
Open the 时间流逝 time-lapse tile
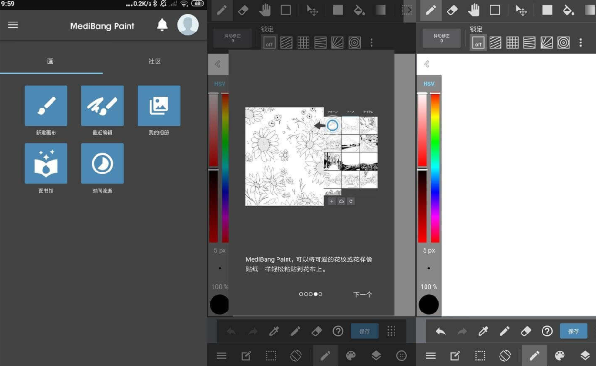[x=102, y=163]
